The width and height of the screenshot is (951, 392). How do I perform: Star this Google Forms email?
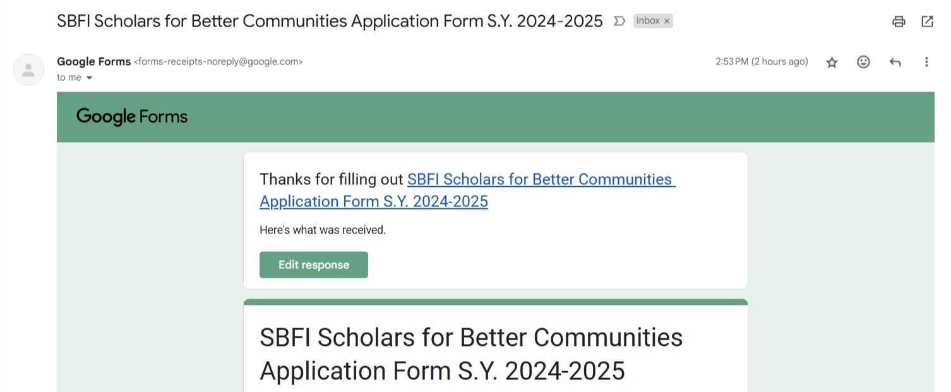(x=832, y=62)
